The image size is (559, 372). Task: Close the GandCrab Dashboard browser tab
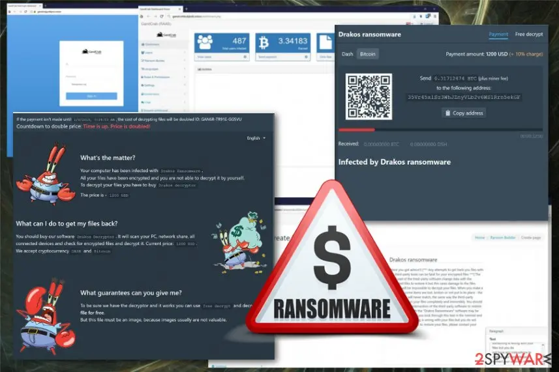[x=179, y=9]
